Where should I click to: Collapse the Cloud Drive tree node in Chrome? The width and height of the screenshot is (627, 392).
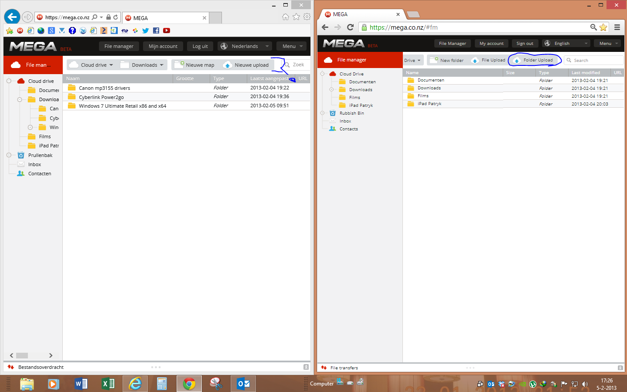pyautogui.click(x=322, y=74)
